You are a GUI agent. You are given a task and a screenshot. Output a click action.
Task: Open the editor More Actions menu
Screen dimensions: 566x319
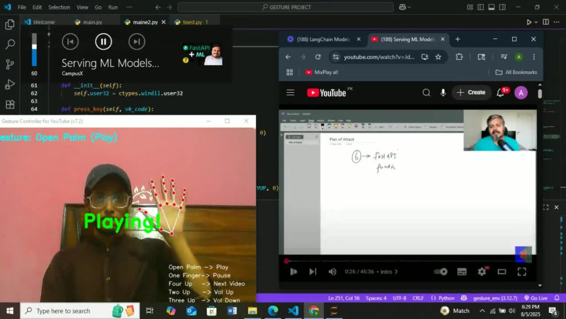click(556, 22)
